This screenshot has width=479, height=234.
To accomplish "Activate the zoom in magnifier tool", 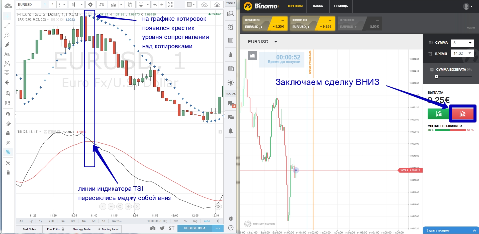I will [8, 93].
